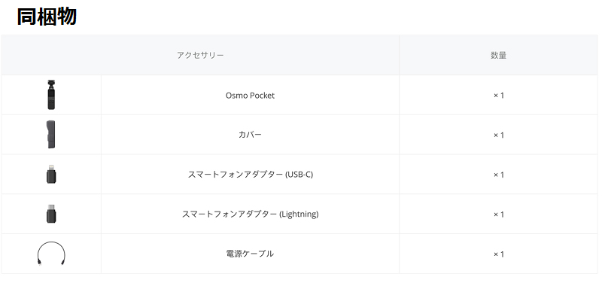This screenshot has height=286, width=602.
Task: Click the 電源ケーブル item name
Action: pyautogui.click(x=250, y=254)
